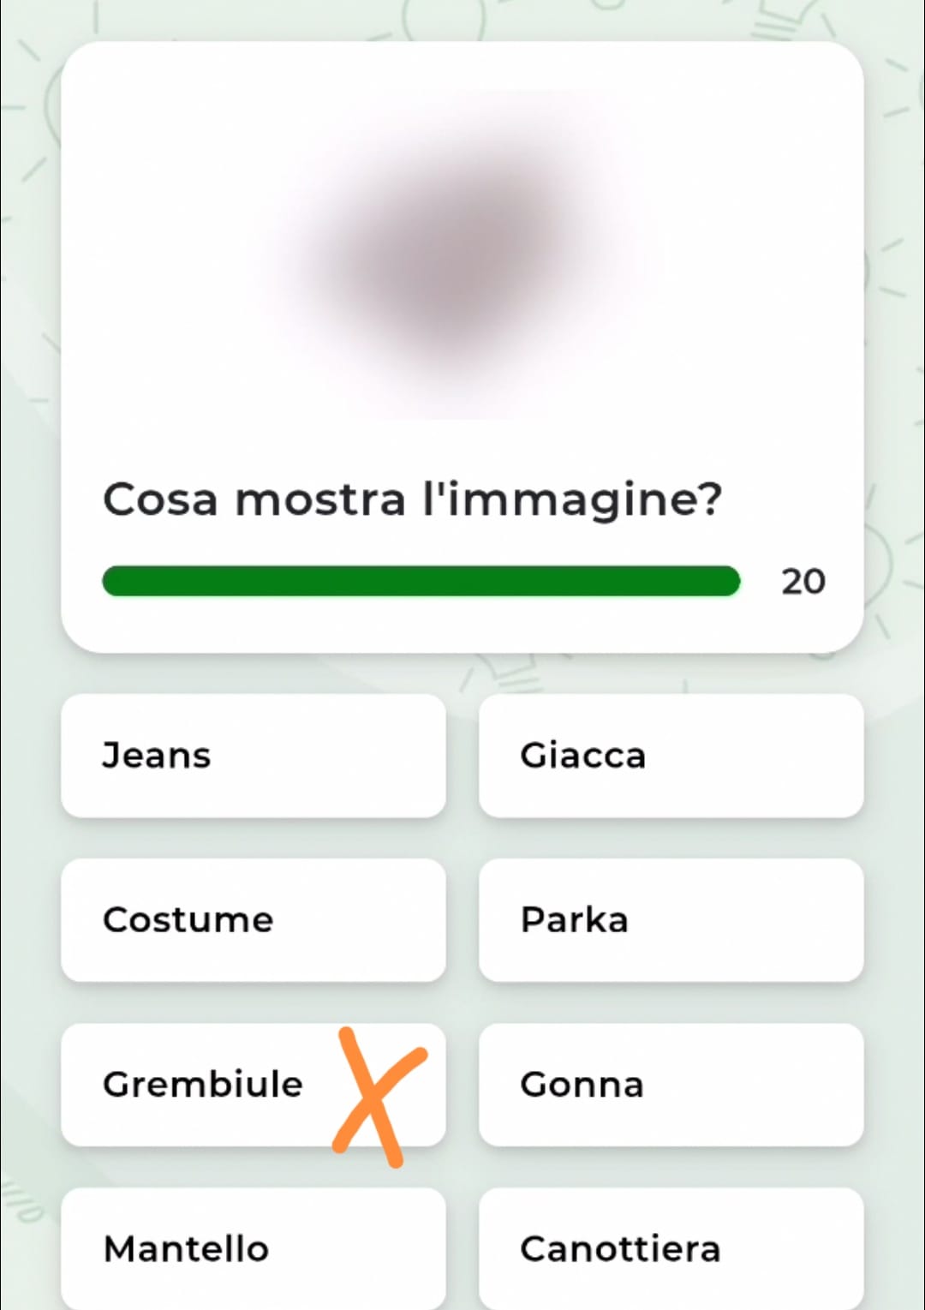Select the Canottiera answer button
The image size is (925, 1310).
pyautogui.click(x=671, y=1248)
